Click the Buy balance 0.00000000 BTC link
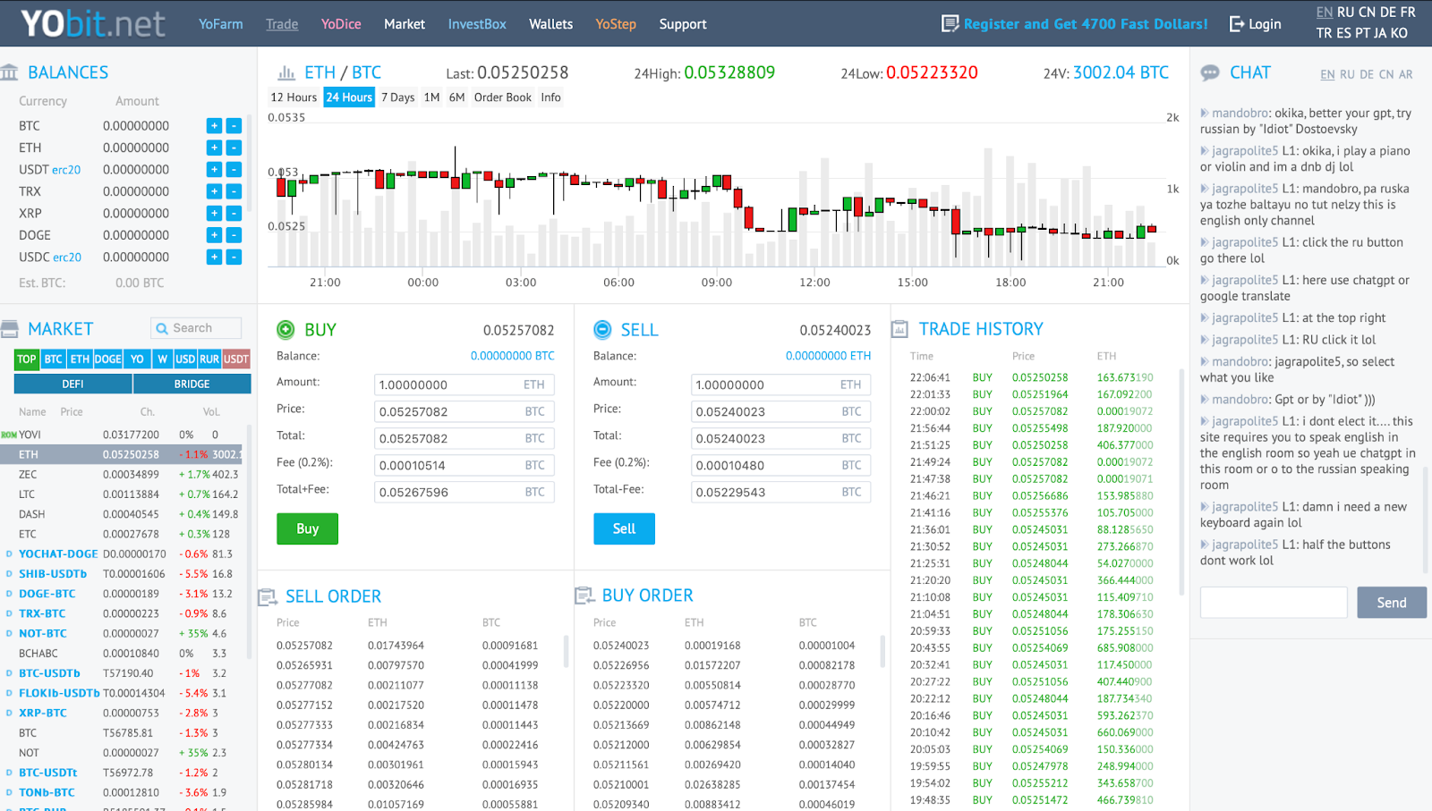The image size is (1432, 811). (x=513, y=356)
